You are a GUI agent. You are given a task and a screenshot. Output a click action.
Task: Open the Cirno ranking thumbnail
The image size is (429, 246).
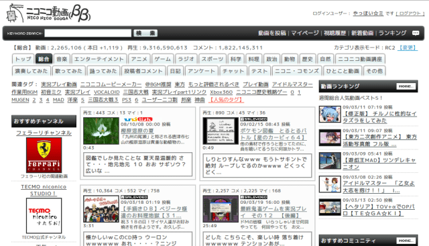pos(330,115)
